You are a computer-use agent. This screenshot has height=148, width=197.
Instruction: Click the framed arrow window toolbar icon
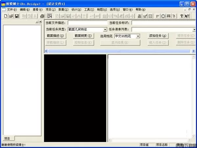coord(50,16)
